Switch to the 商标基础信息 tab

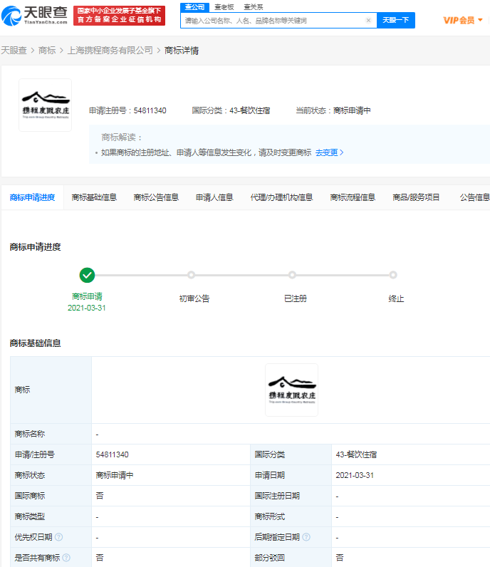point(94,197)
